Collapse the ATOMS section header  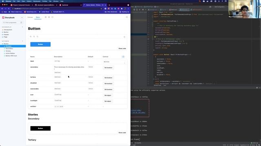pos(6,41)
